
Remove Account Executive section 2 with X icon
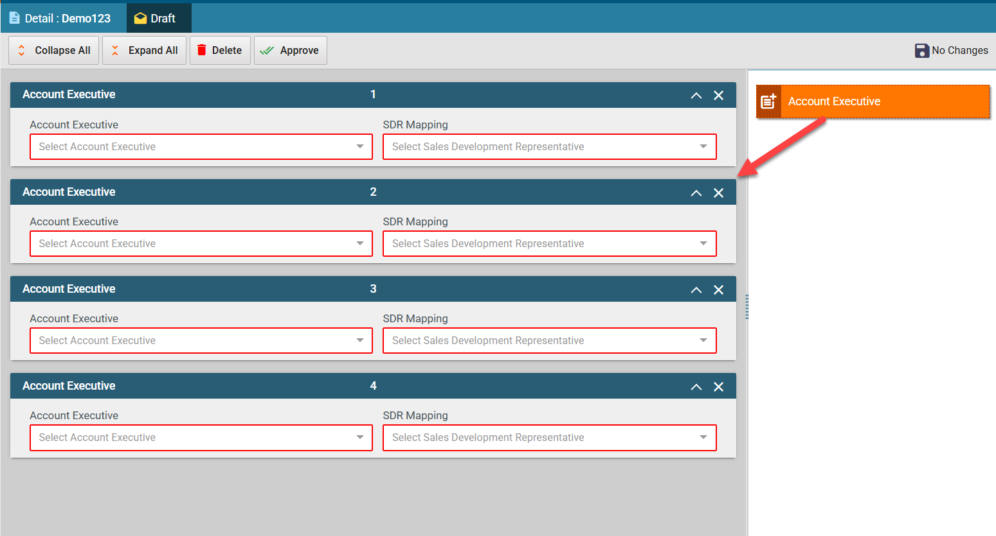click(x=719, y=193)
